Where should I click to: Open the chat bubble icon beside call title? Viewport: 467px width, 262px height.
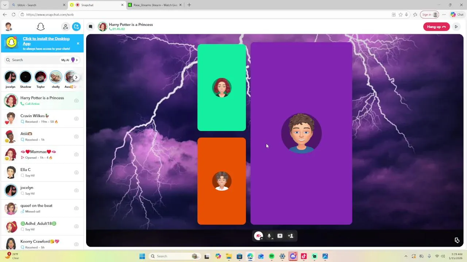[x=90, y=27]
